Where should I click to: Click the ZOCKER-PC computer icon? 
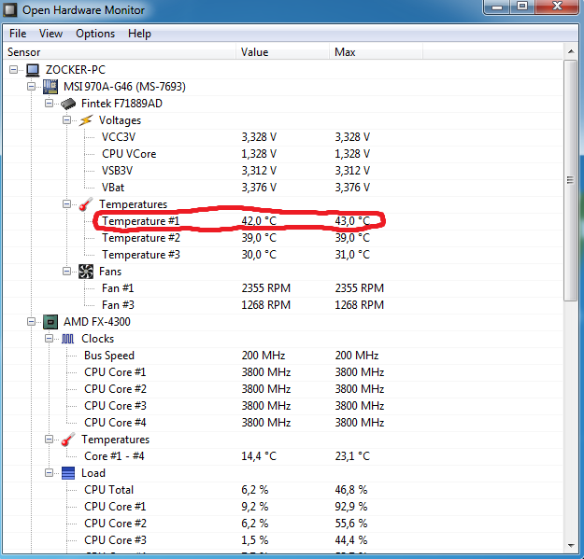point(33,70)
